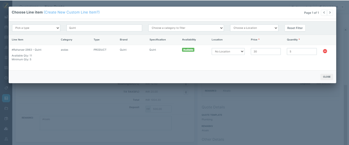Remove the Quint line item with red minus icon
This screenshot has width=349, height=145.
(x=325, y=51)
